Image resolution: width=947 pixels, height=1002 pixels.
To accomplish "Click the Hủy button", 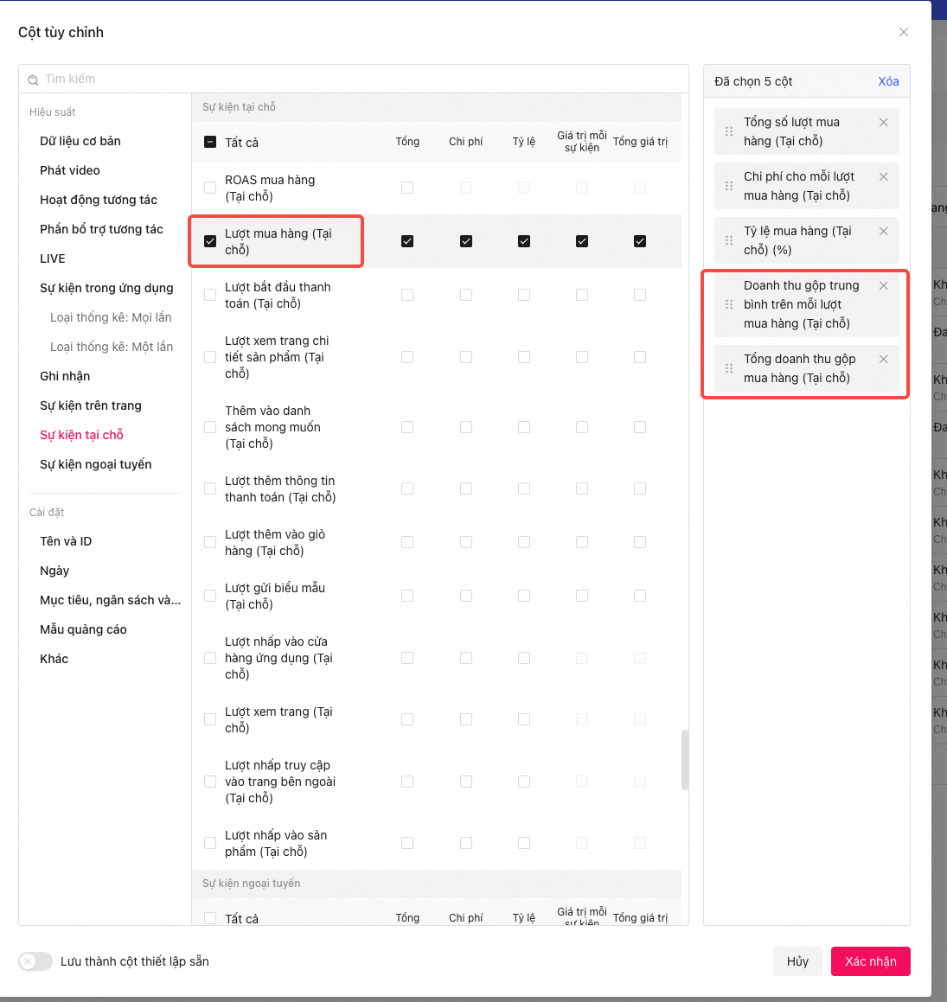I will pos(797,961).
